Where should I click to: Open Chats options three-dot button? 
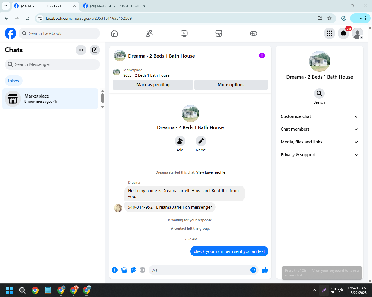click(x=81, y=50)
